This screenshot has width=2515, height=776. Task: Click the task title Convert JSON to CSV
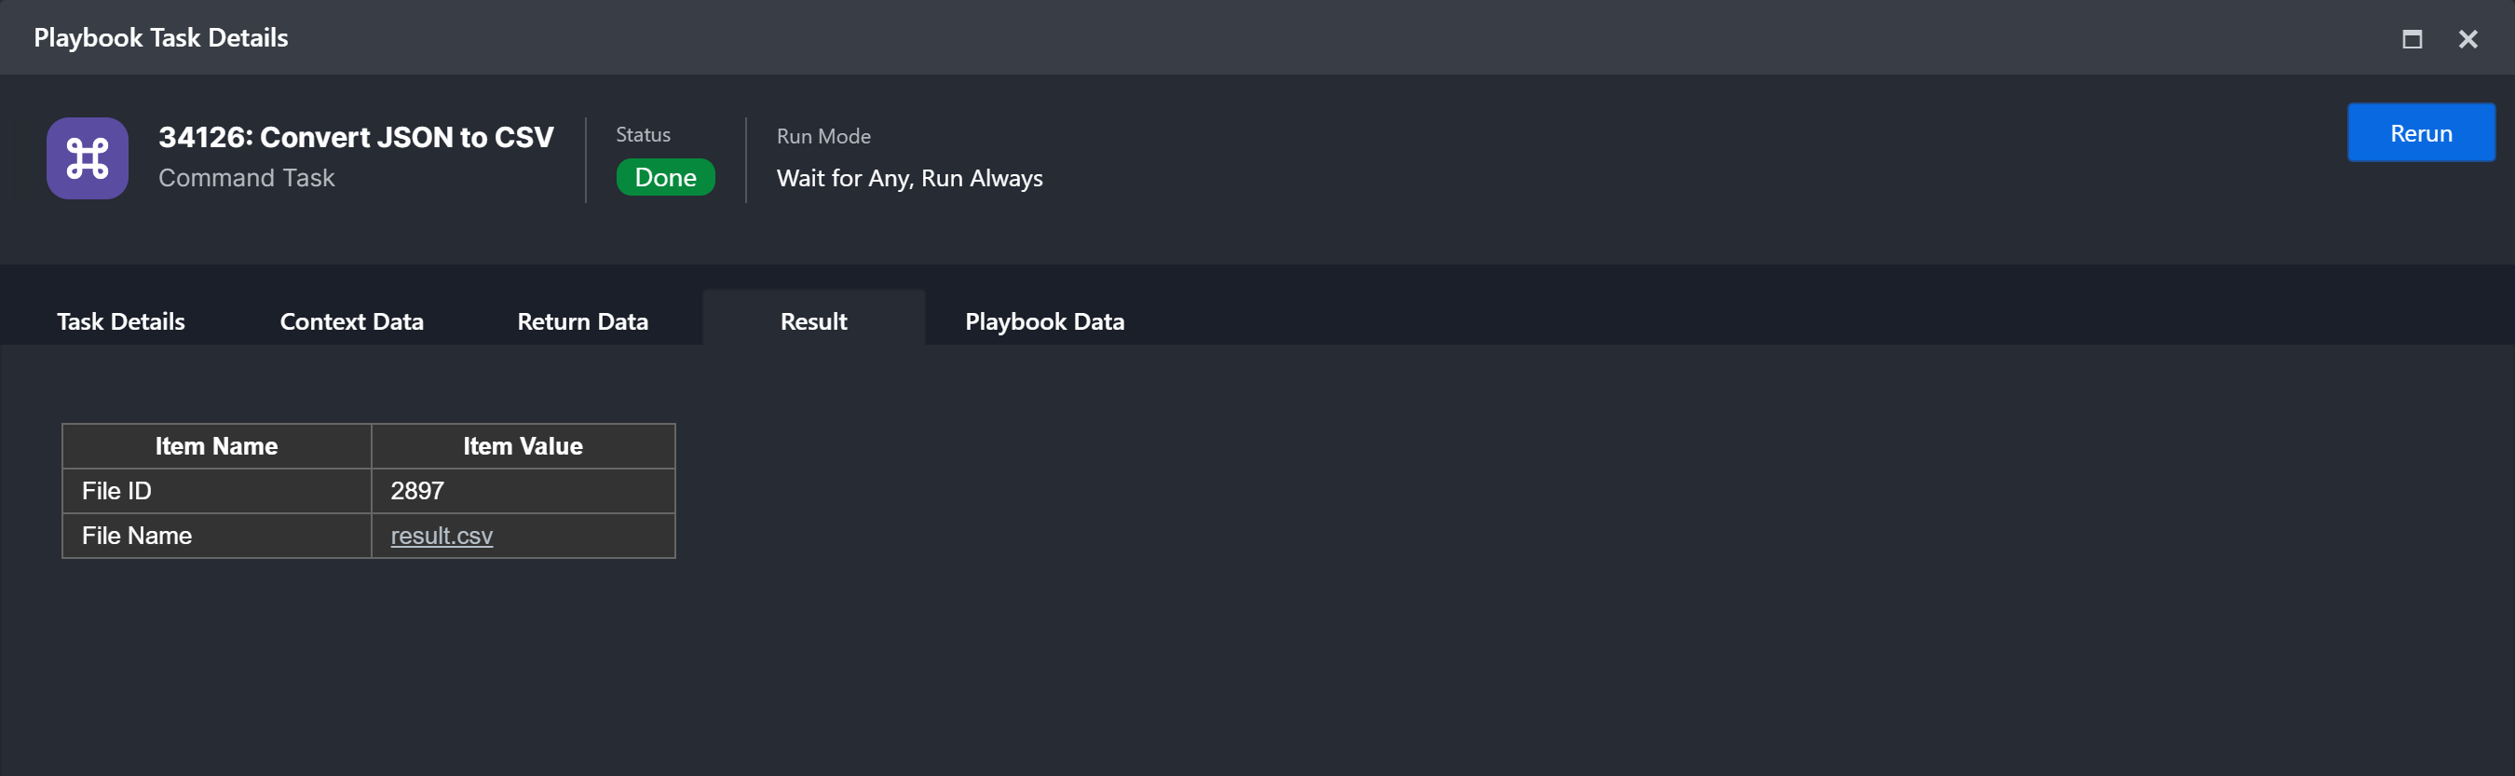click(x=356, y=137)
